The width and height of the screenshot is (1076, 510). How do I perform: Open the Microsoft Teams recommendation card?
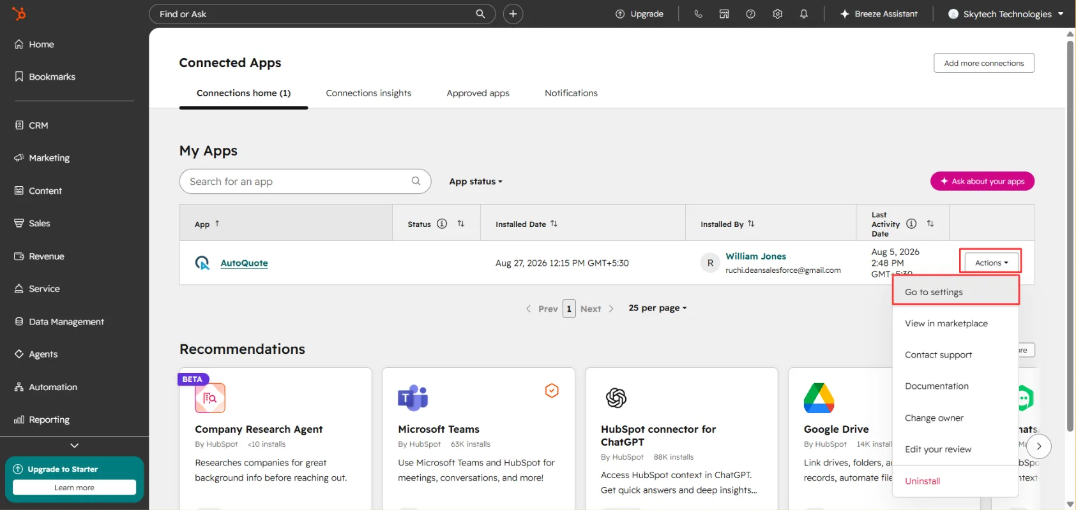click(478, 439)
